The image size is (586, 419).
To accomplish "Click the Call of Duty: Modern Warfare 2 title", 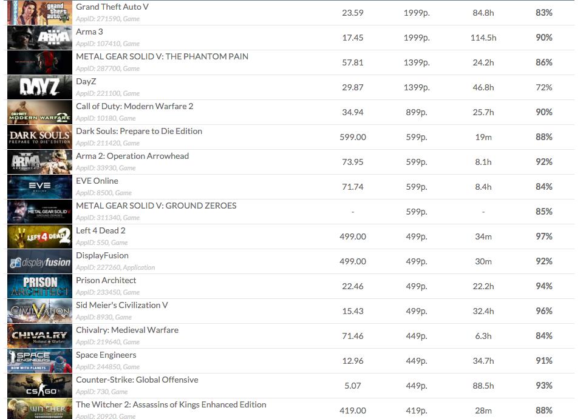I will 134,106.
